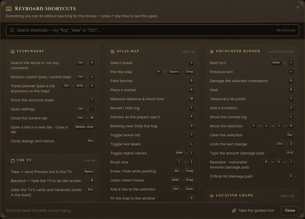Click the 'Toggle biome tint' row text

(x=125, y=135)
